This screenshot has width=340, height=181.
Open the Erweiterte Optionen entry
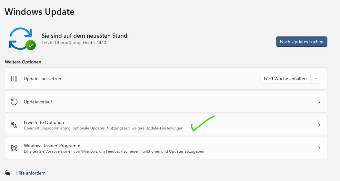coord(166,125)
